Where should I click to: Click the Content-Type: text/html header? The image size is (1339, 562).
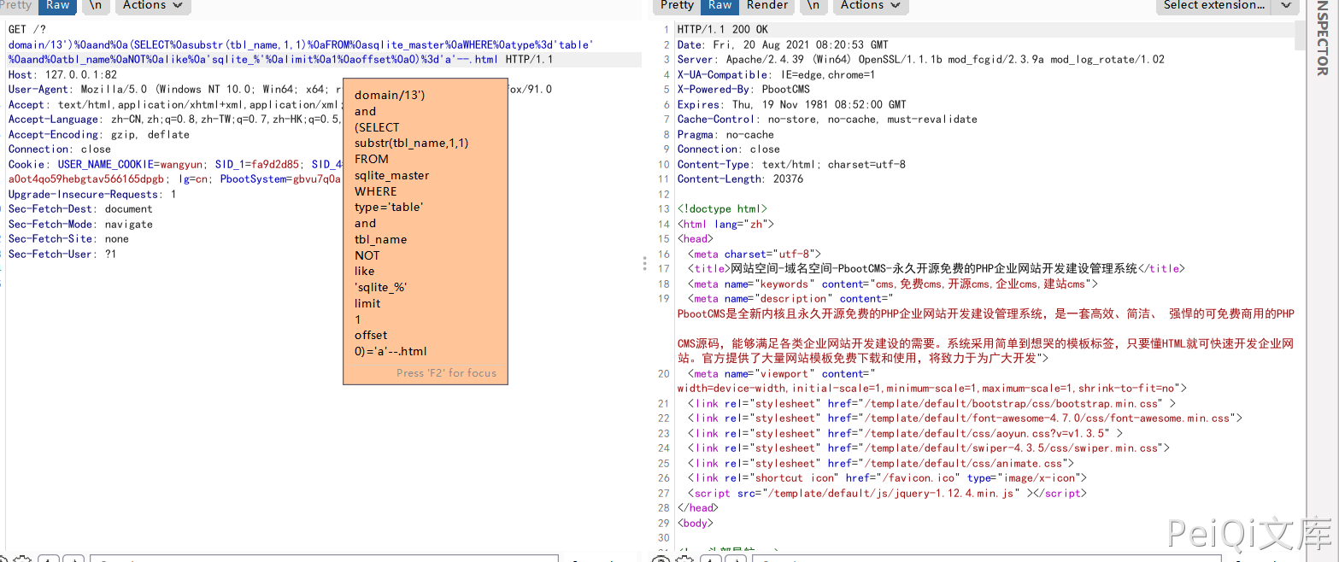point(791,164)
